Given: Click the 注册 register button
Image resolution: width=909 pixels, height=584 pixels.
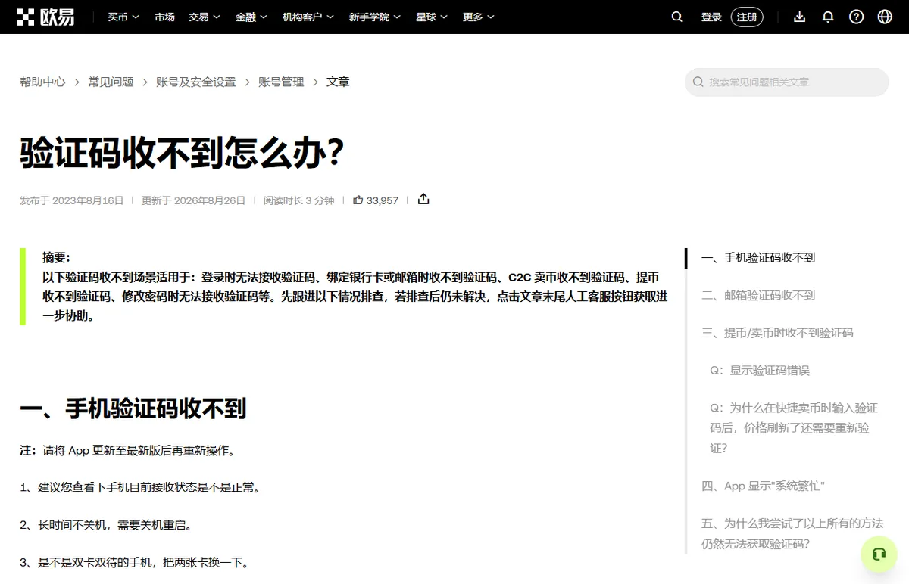Looking at the screenshot, I should coord(747,17).
